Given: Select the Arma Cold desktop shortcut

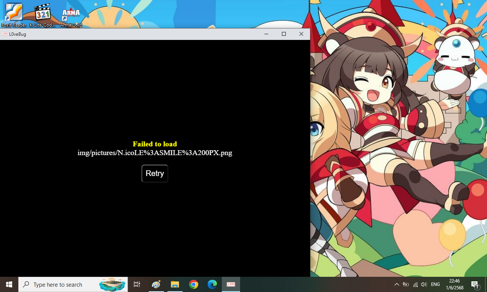Looking at the screenshot, I should click(71, 16).
